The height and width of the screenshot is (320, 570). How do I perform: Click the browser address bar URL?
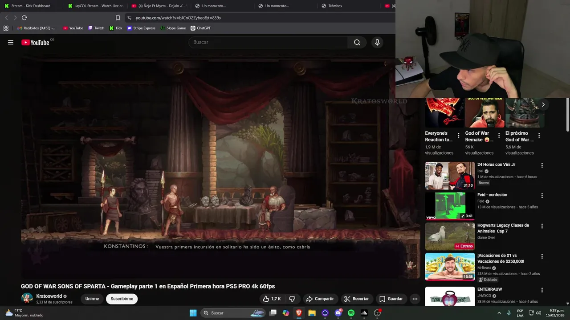178,18
